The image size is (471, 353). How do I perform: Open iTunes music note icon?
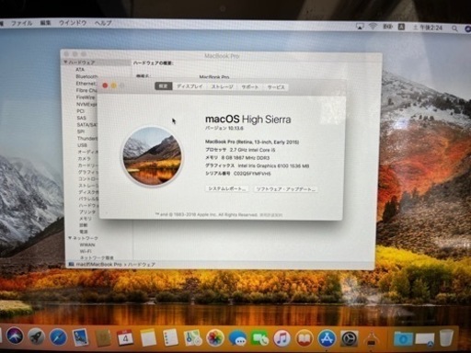click(x=282, y=339)
